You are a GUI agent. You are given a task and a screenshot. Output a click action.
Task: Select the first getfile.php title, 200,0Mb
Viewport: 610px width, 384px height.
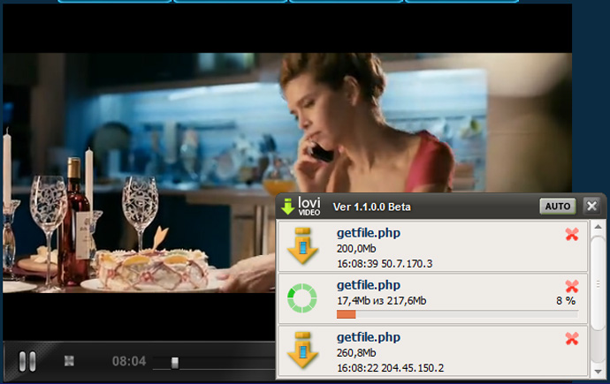tap(369, 233)
